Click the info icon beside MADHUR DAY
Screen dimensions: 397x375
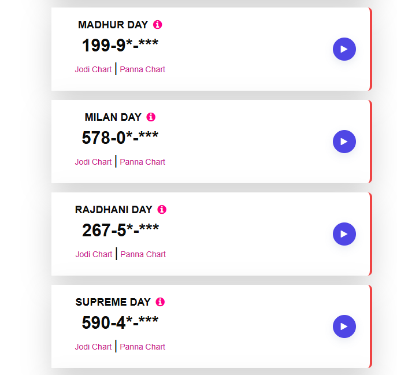(x=158, y=25)
